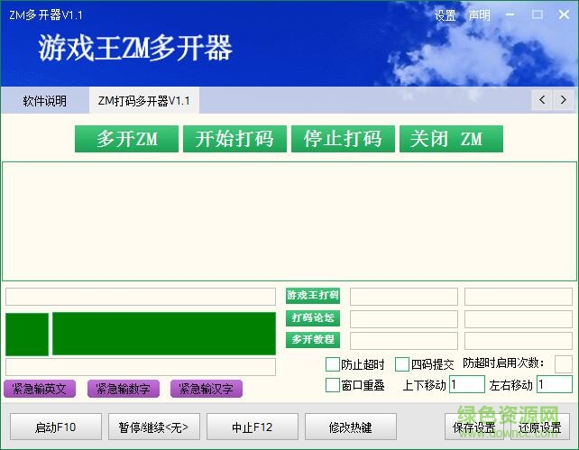Click first field right of 游戏王打码

click(x=404, y=297)
